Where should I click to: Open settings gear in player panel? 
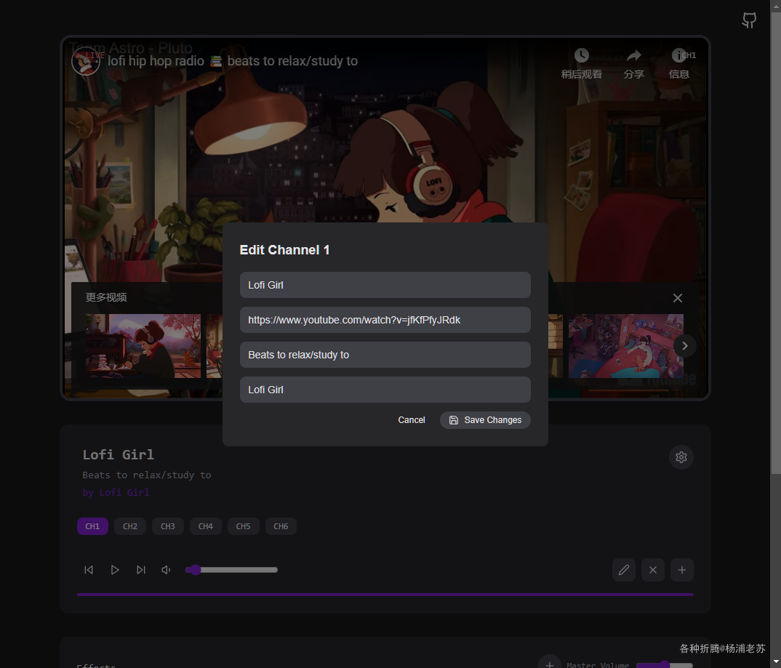(681, 457)
